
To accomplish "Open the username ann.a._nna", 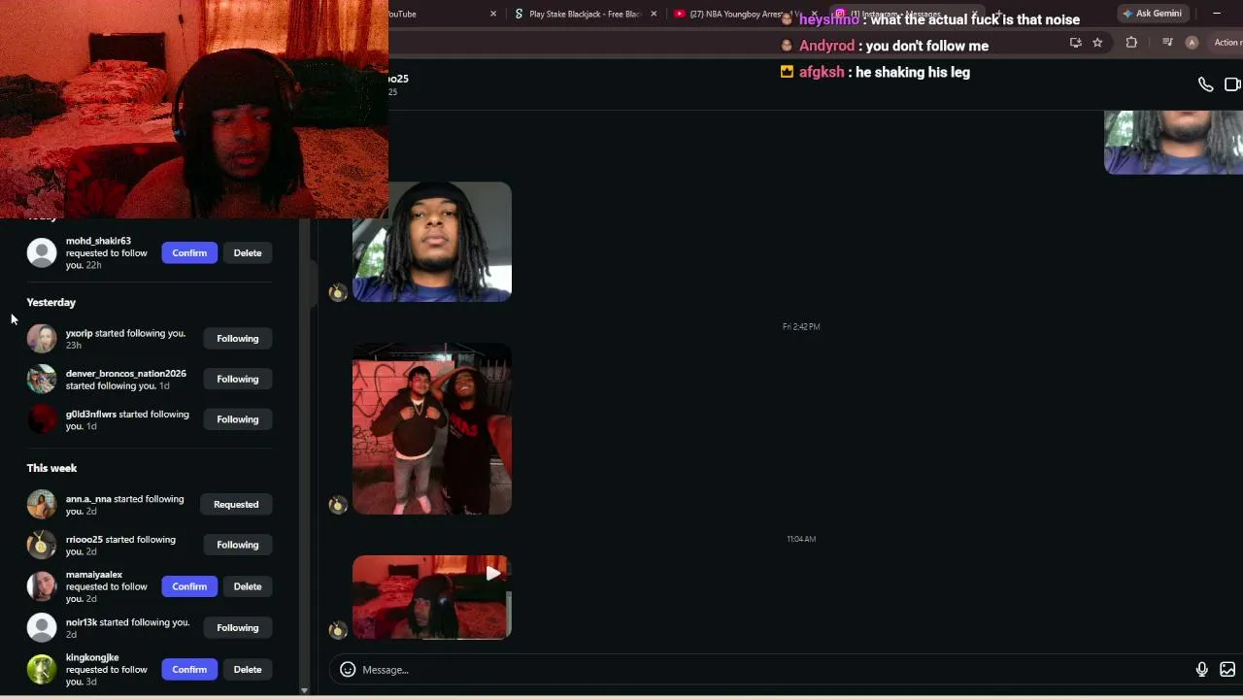I will [88, 499].
